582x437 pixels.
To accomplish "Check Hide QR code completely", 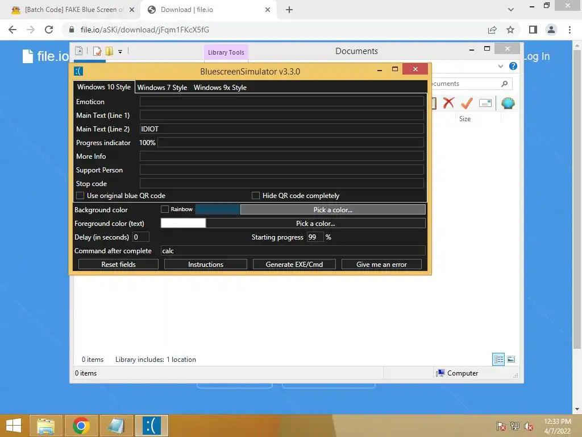I will [x=255, y=196].
